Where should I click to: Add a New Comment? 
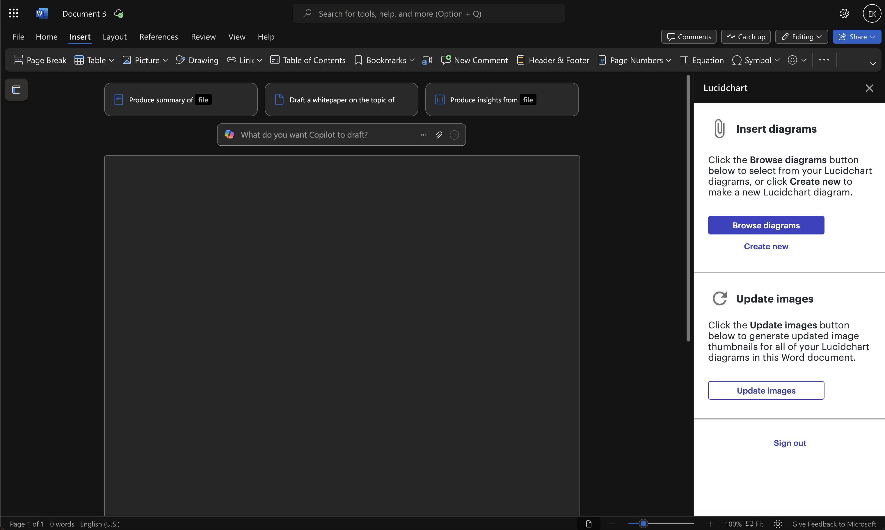(474, 60)
